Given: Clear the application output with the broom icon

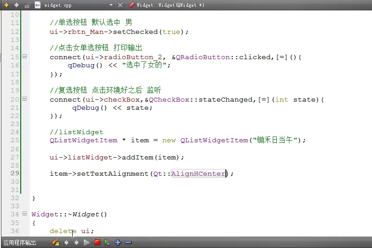Looking at the screenshot, I should [56, 243].
